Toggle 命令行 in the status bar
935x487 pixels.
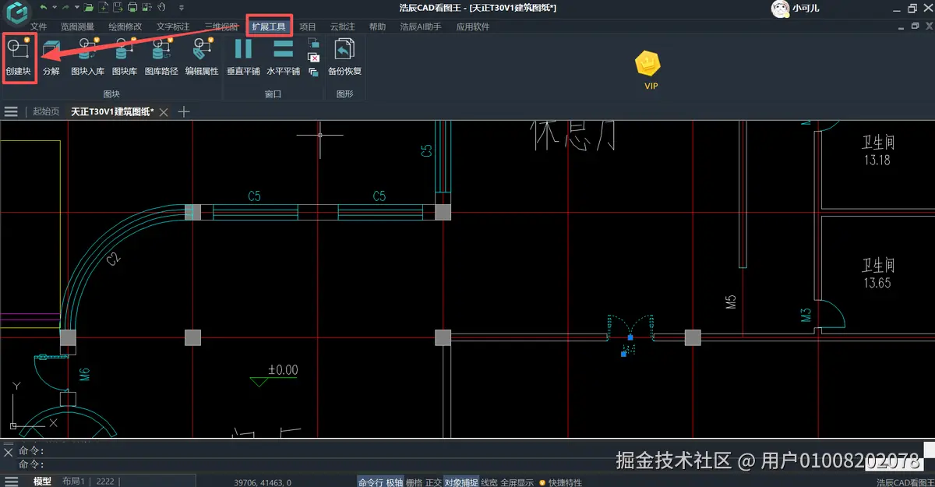click(370, 482)
